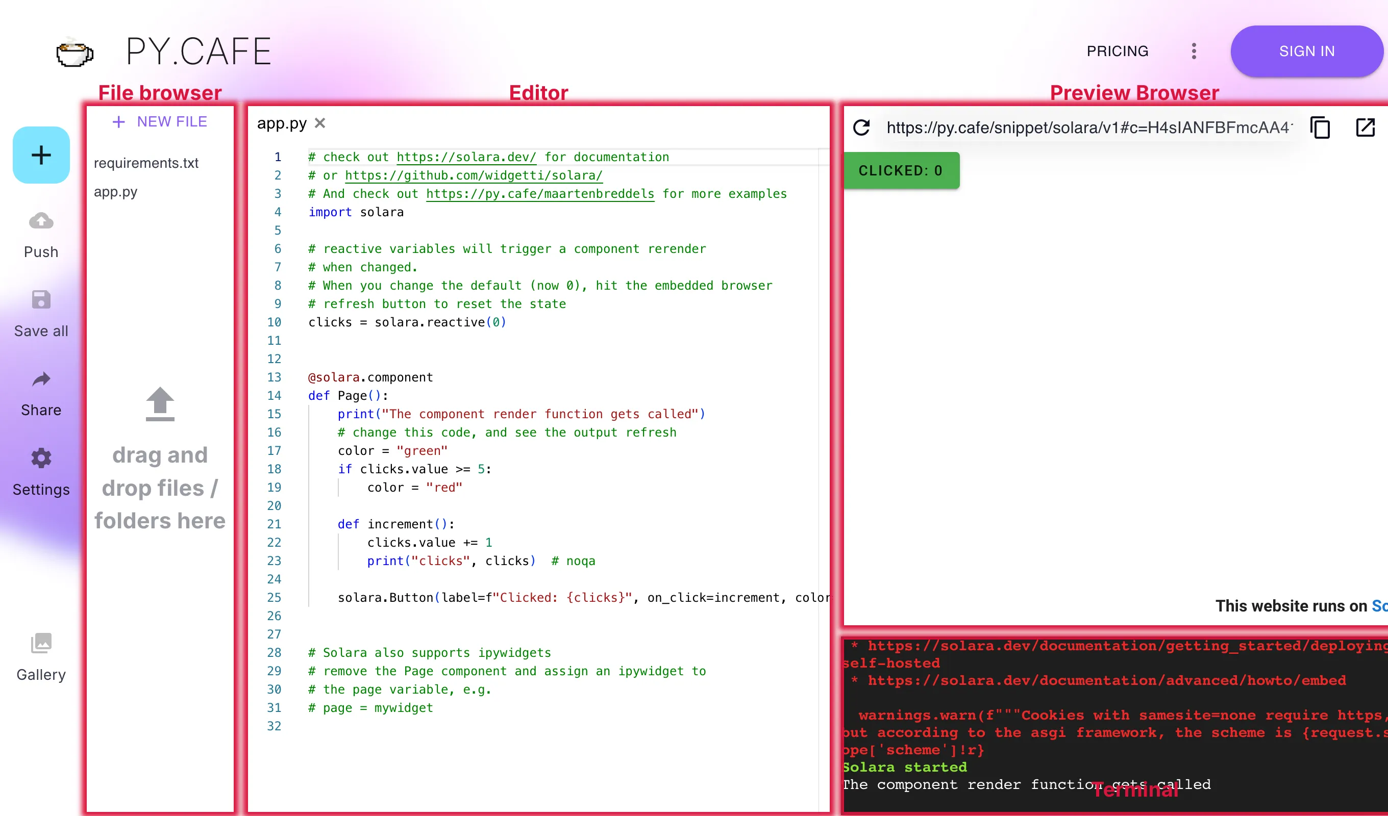The image size is (1388, 816).
Task: Reload the preview browser
Action: tap(861, 127)
